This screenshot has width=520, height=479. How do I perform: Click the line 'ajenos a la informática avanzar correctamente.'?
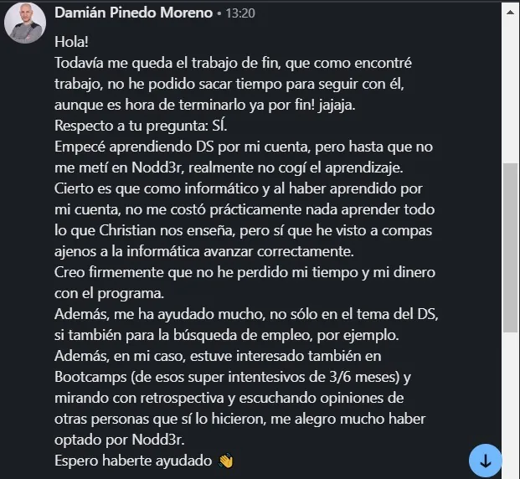click(204, 251)
